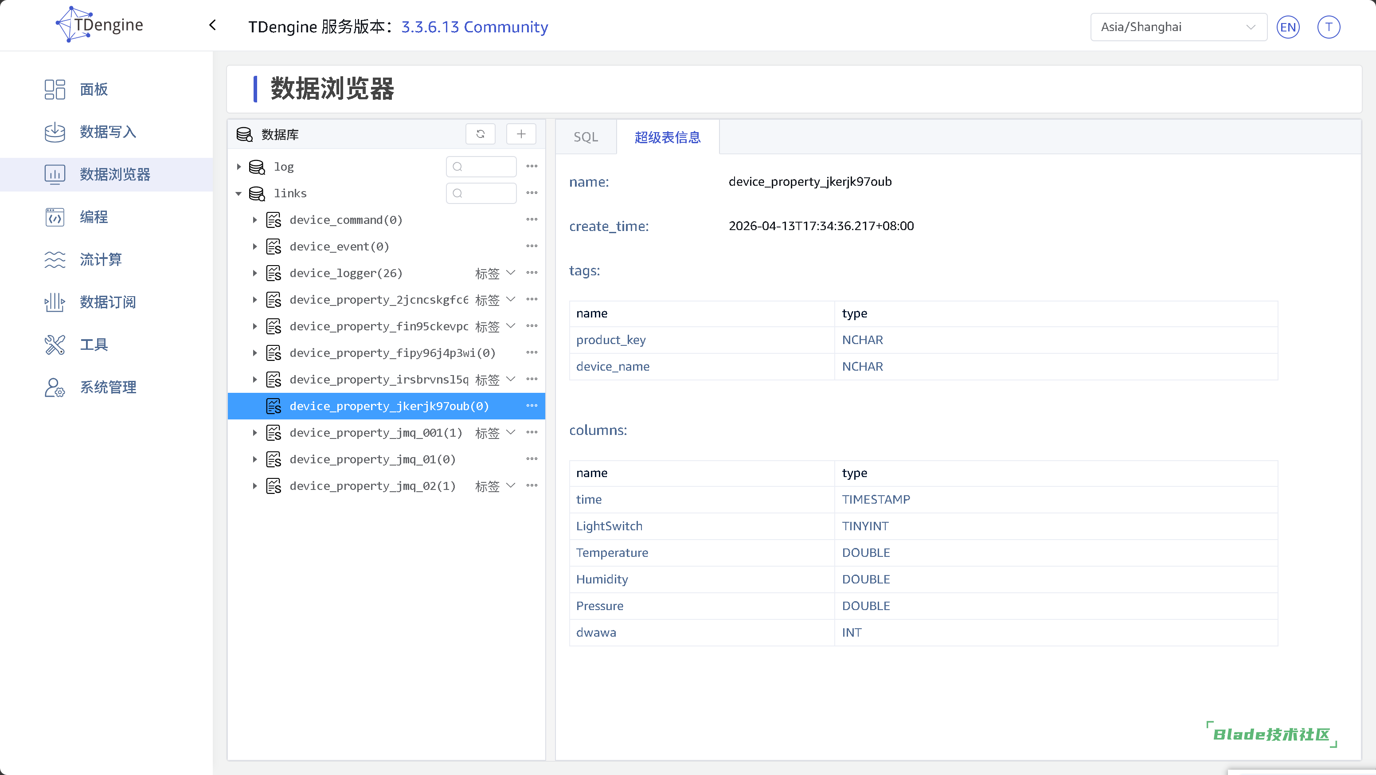The width and height of the screenshot is (1376, 775).
Task: Switch language with EN button
Action: (x=1288, y=27)
